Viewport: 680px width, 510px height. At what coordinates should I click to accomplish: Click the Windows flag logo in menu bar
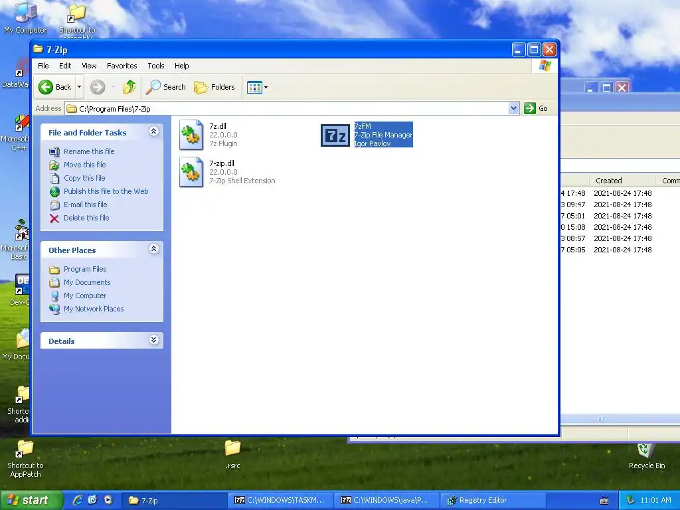[x=545, y=66]
